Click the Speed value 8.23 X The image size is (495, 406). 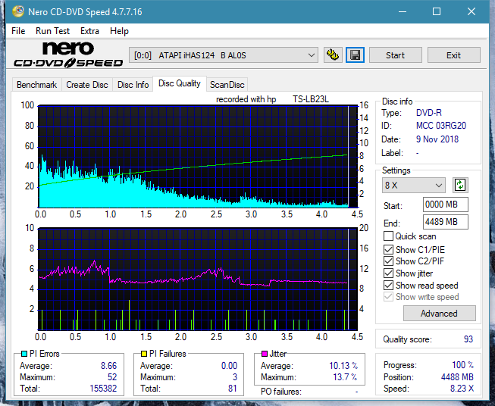pyautogui.click(x=462, y=389)
